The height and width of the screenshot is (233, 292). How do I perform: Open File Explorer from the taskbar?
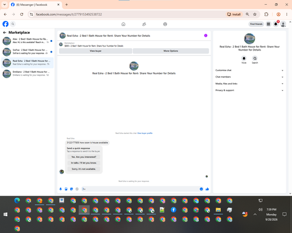[218, 210]
